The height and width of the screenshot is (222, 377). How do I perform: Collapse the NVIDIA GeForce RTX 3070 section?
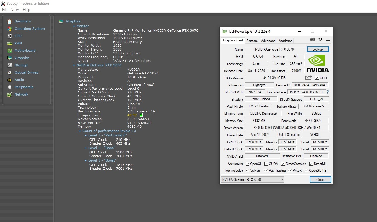click(74, 65)
